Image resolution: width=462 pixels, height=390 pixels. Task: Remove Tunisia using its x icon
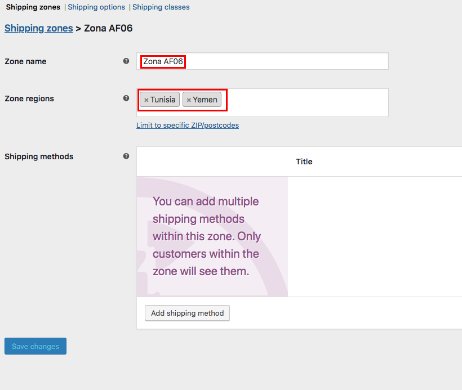tap(146, 100)
